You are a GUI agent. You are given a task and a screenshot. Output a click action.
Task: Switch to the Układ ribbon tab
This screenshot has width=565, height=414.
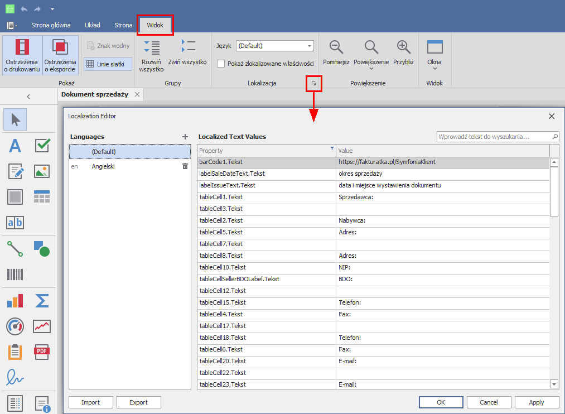tap(93, 25)
